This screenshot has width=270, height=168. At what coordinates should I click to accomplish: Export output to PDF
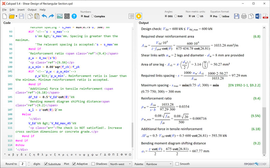coord(265,16)
